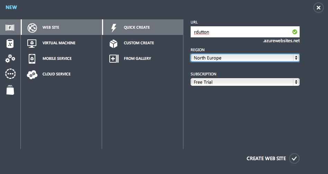Open the Subscription dropdown showing Free Trial
Image resolution: width=328 pixels, height=174 pixels.
(x=245, y=82)
